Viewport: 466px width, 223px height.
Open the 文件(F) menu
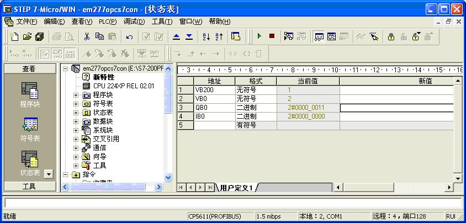(x=26, y=22)
